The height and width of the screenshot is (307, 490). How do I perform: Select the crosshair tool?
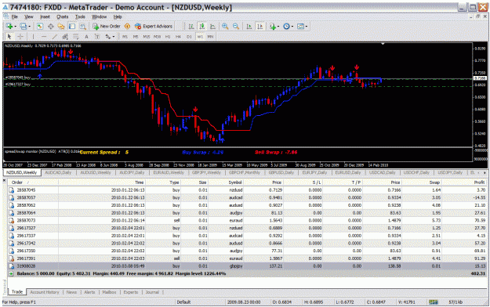pos(20,37)
